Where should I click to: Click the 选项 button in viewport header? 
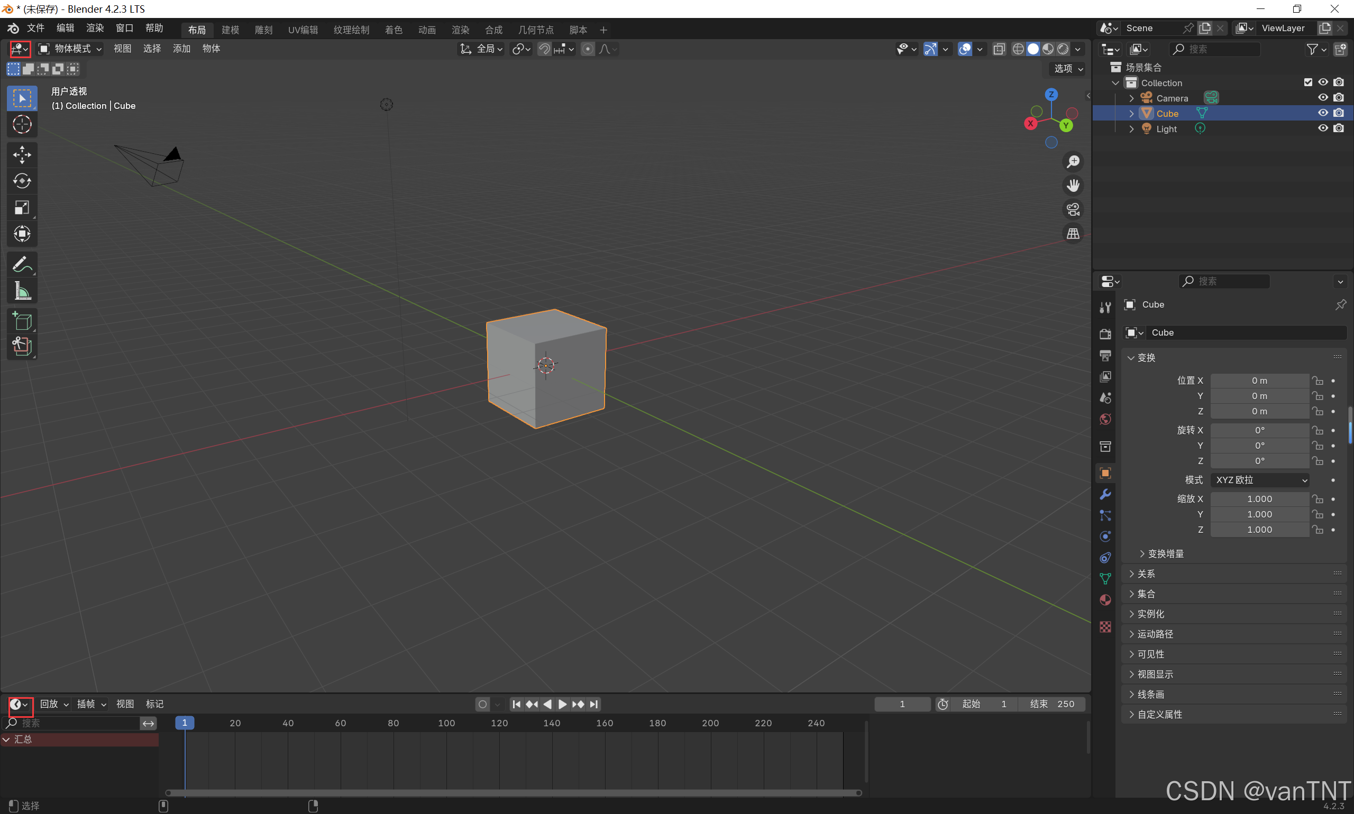click(1067, 69)
